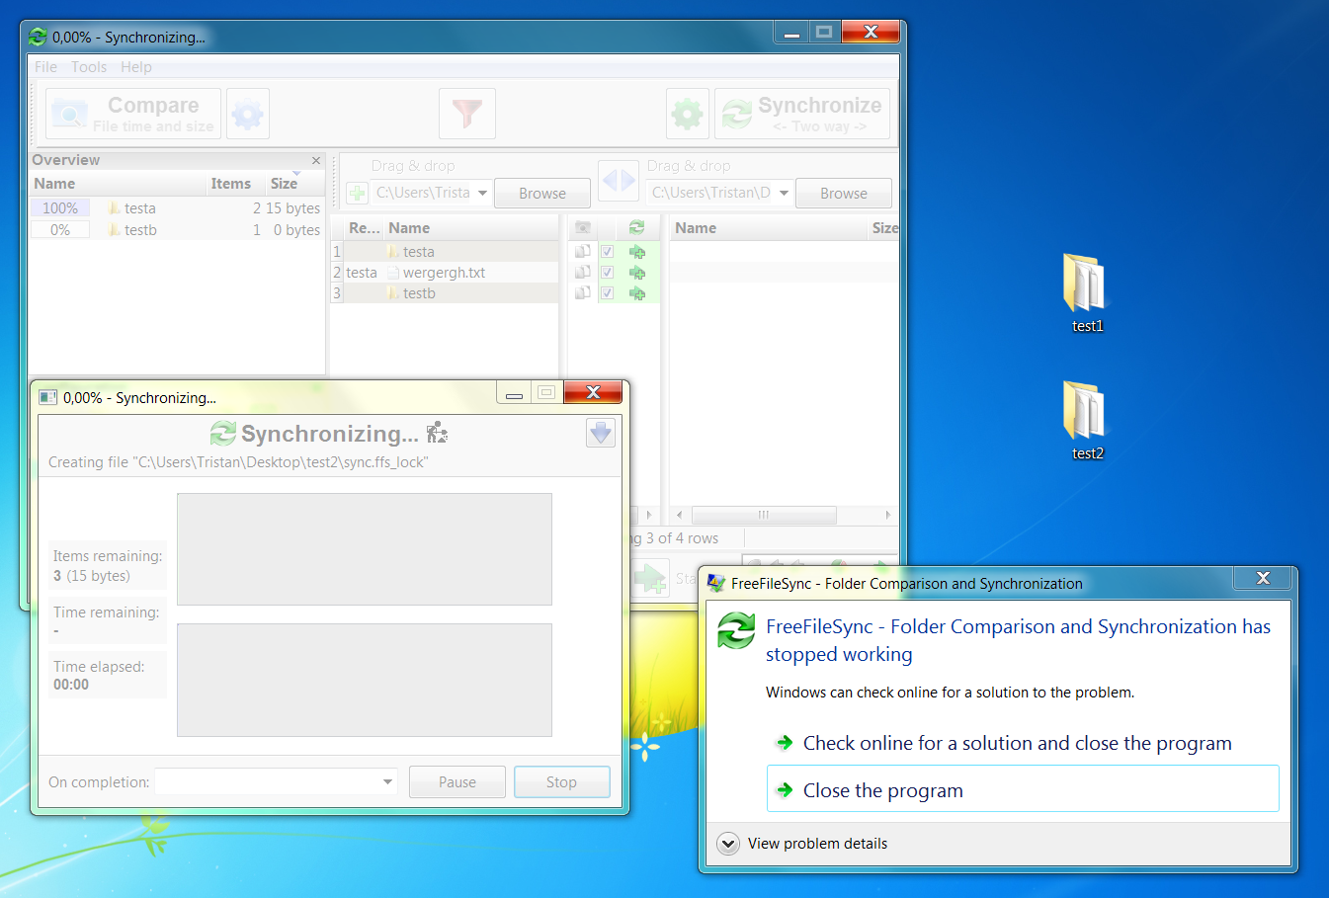Click swap sides blue arrows icon
Image resolution: width=1329 pixels, height=898 pixels.
(x=619, y=180)
